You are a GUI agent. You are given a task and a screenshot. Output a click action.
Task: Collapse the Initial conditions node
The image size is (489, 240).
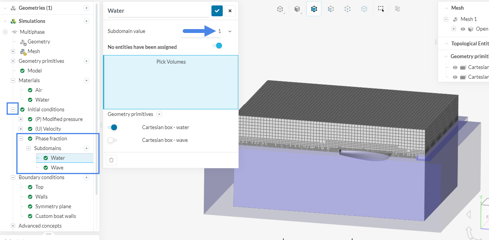13,109
